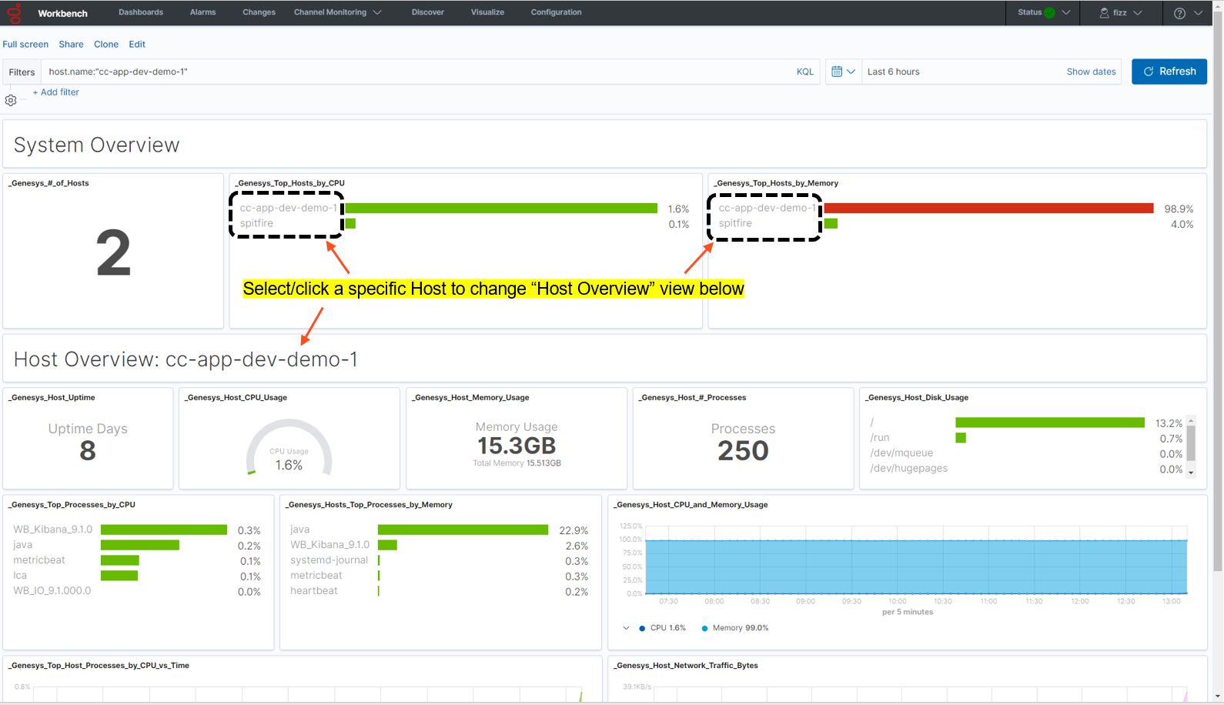Click metricbeat in Top Processes by CPU
The height and width of the screenshot is (705, 1224).
[x=39, y=560]
